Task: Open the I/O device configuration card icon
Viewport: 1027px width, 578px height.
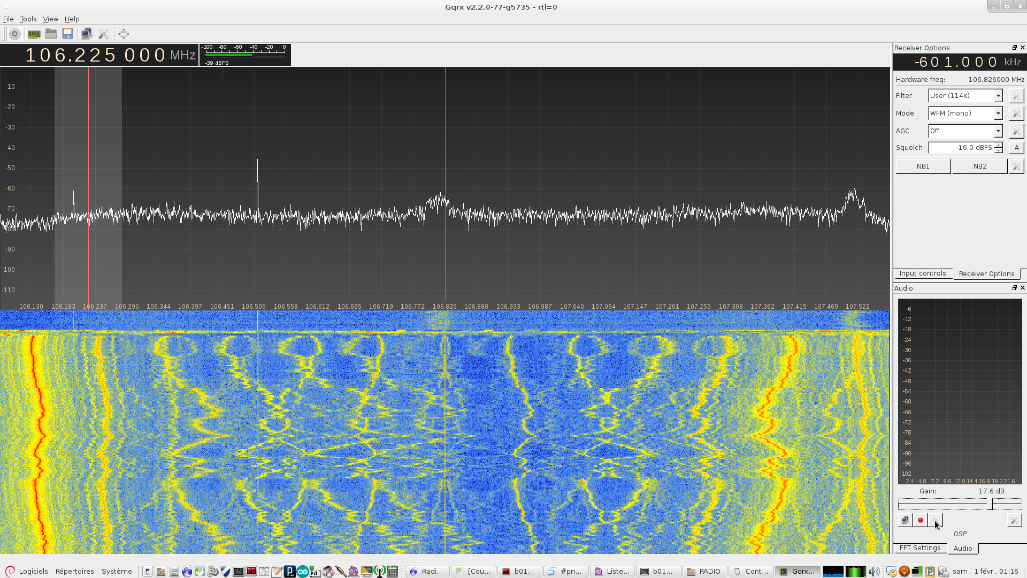Action: coord(34,34)
